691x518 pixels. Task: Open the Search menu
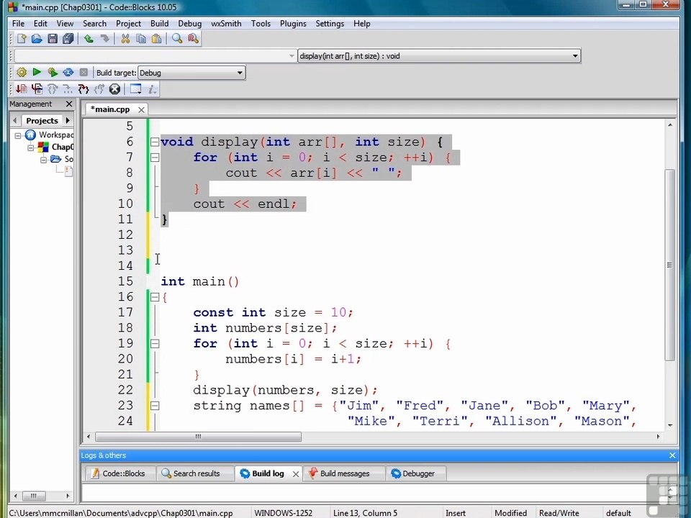tap(94, 23)
